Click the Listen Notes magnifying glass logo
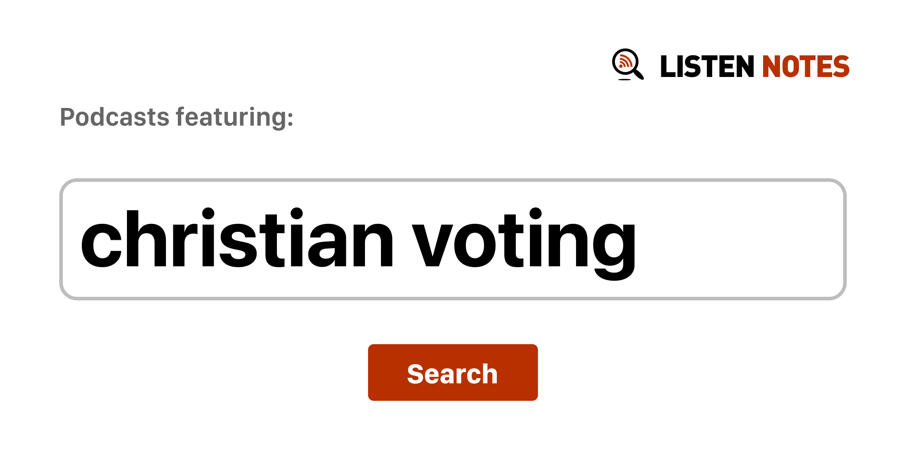 [x=626, y=64]
